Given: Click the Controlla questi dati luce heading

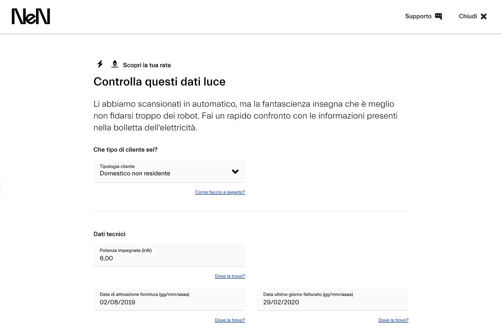Looking at the screenshot, I should (x=159, y=81).
